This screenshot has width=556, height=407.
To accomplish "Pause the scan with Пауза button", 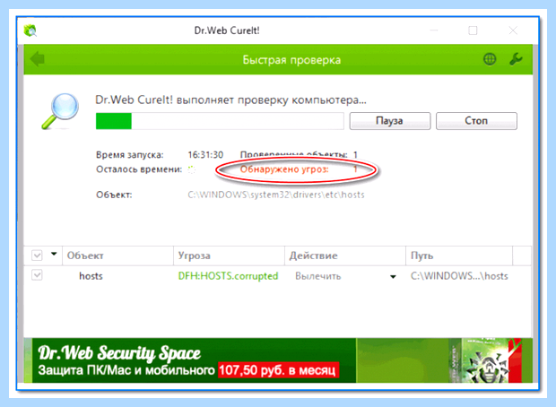I will point(390,121).
